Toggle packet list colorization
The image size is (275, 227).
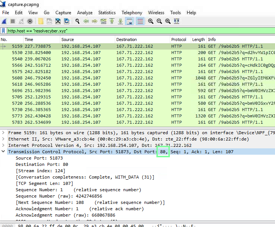tap(140, 21)
